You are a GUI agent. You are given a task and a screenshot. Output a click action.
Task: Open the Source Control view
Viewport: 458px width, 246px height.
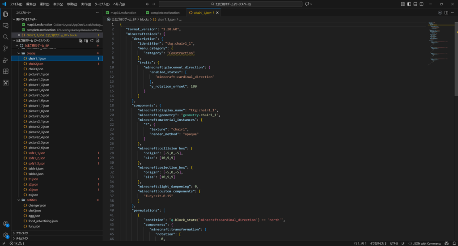click(5, 48)
